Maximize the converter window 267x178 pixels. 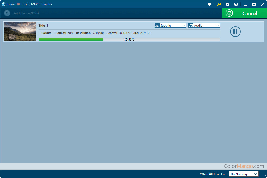254,4
